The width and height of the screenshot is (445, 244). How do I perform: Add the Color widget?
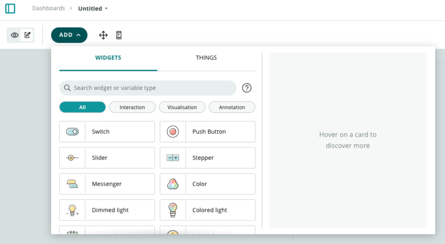207,184
